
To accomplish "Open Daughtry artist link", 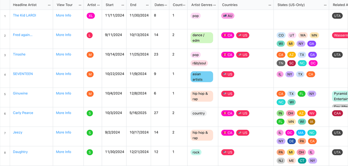I will 20,152.
